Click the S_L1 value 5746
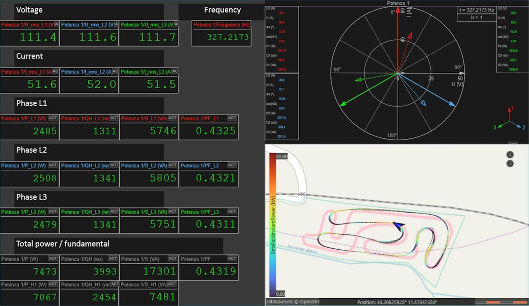Viewport: 529px width, 306px height. tap(163, 131)
